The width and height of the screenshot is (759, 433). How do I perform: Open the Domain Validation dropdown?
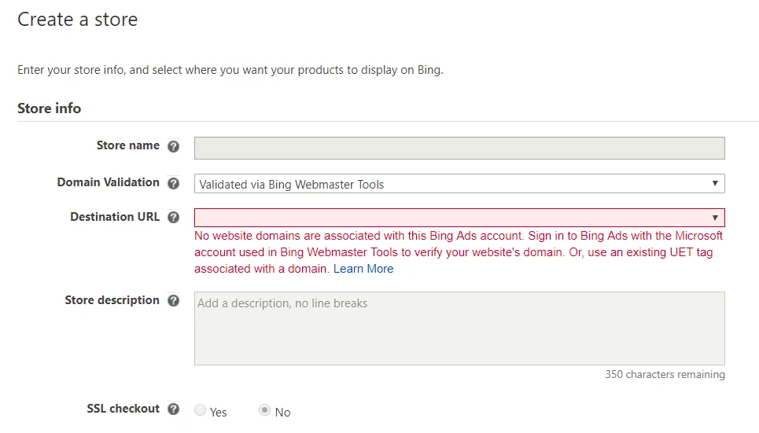459,184
